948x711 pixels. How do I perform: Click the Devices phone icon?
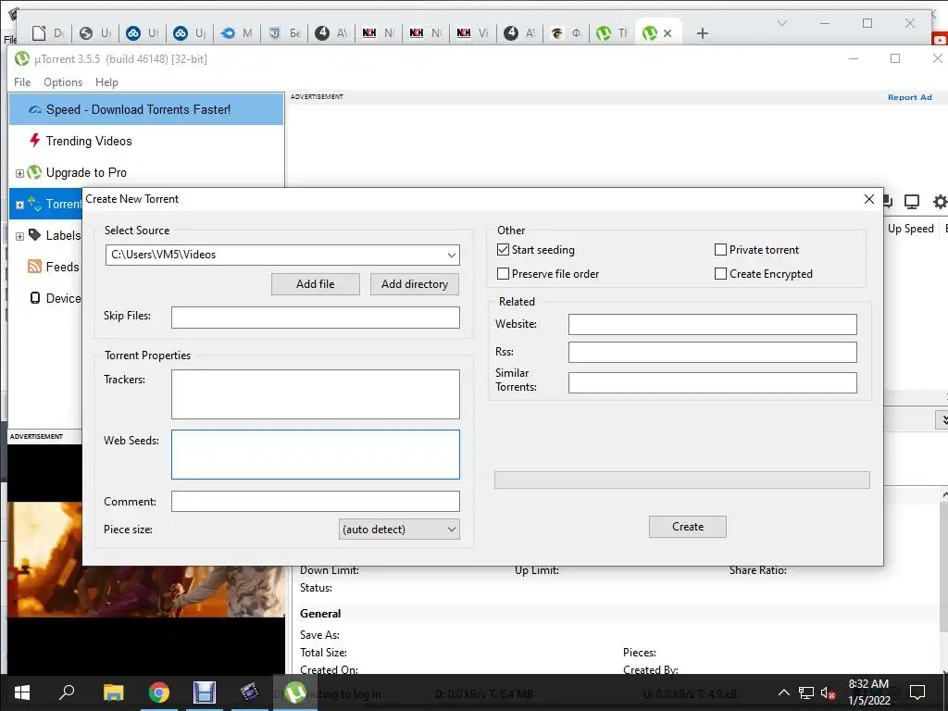tap(35, 298)
